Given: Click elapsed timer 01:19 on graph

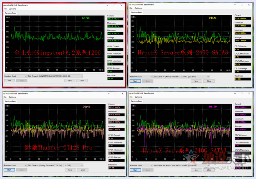Looking at the screenshot, I should 213,106.
